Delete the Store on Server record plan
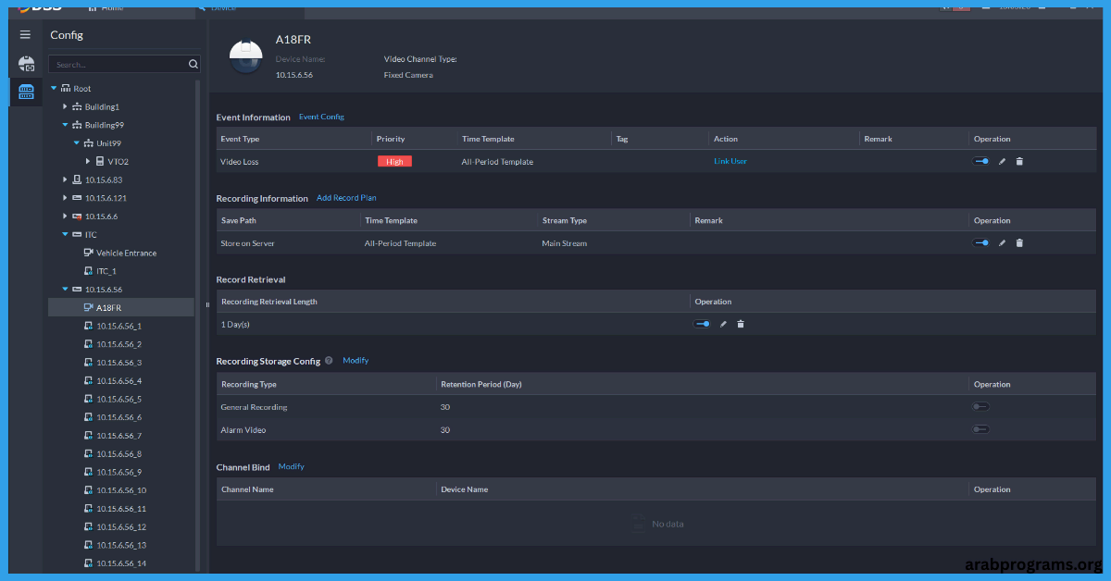The width and height of the screenshot is (1111, 581). (x=1019, y=243)
